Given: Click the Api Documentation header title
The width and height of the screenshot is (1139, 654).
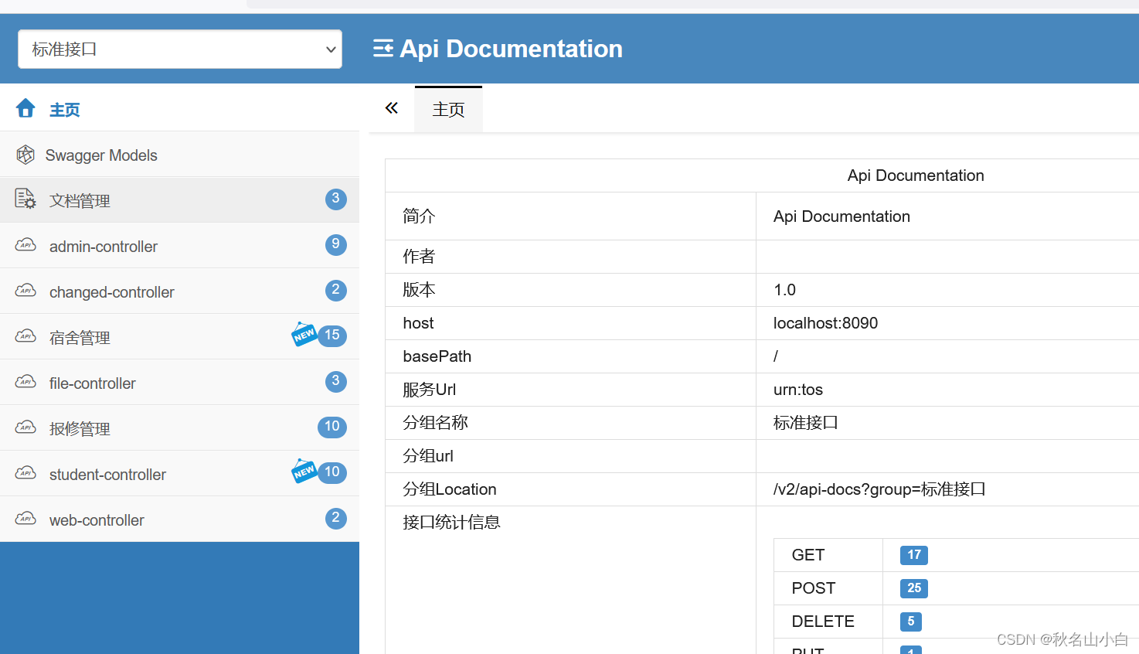Looking at the screenshot, I should [x=511, y=49].
